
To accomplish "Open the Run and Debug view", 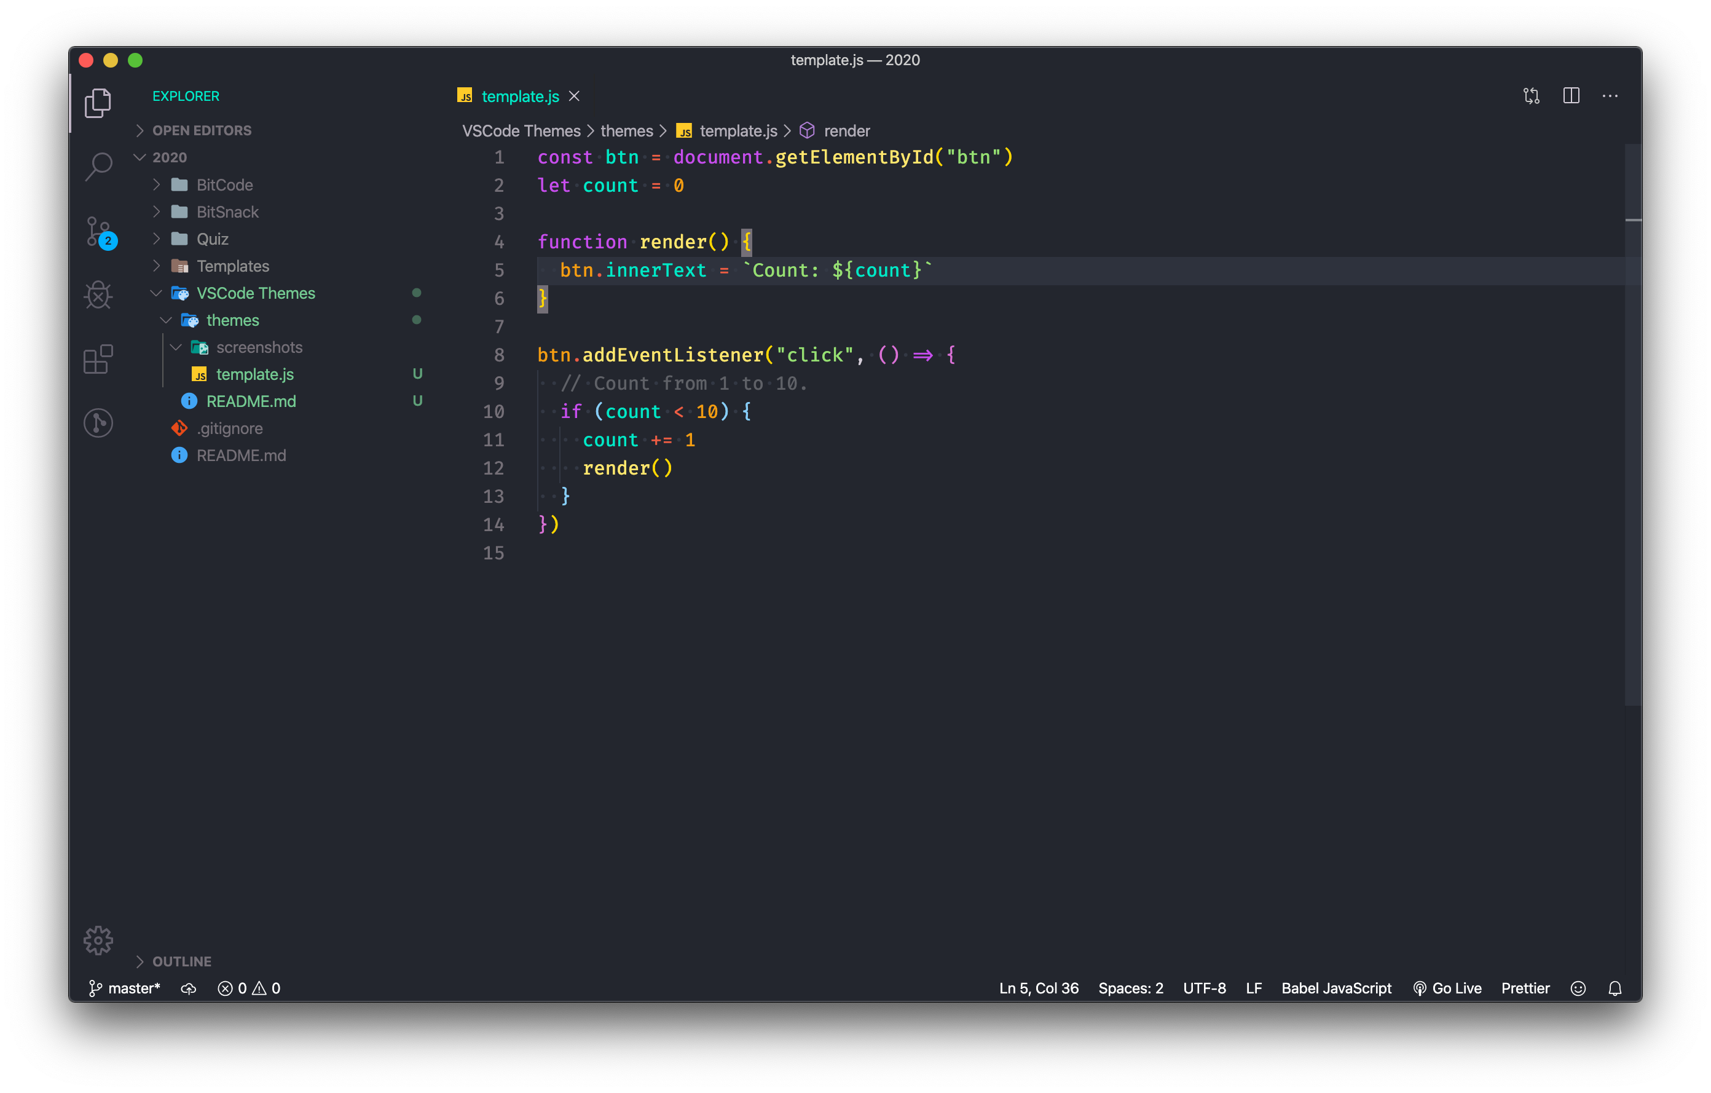I will (x=99, y=295).
